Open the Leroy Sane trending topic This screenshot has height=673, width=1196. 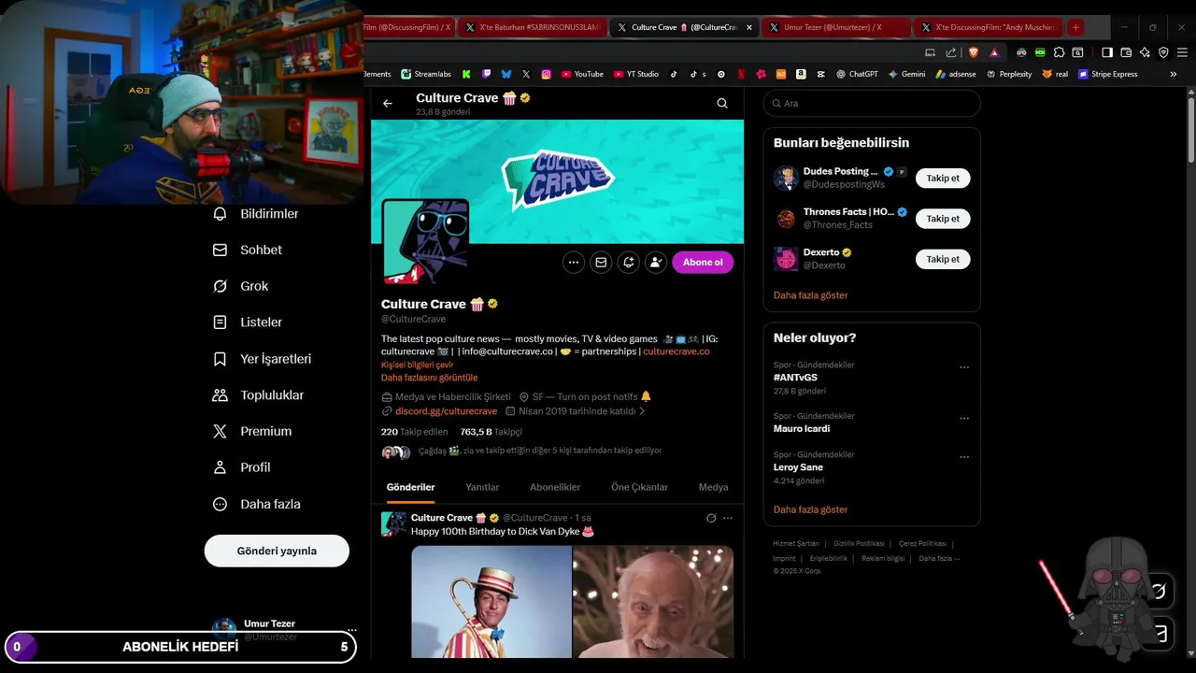[x=798, y=467]
